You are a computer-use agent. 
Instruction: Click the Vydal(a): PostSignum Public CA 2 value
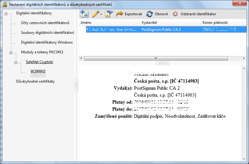point(157,88)
